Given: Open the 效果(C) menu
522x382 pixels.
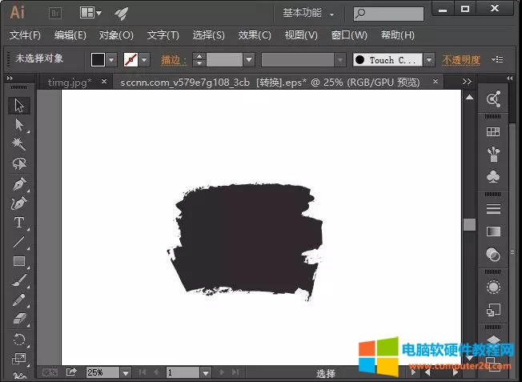Looking at the screenshot, I should [255, 35].
